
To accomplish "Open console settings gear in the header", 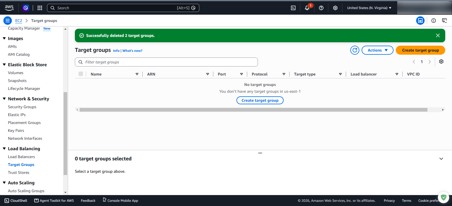I will click(x=335, y=8).
